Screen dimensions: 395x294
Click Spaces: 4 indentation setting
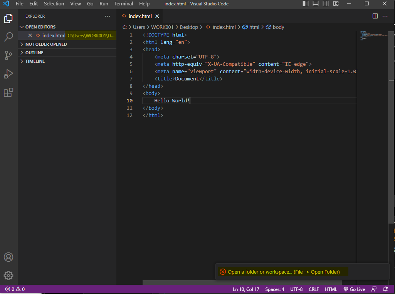point(275,289)
